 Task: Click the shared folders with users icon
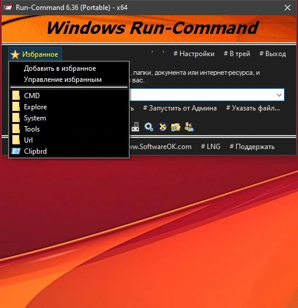176,127
